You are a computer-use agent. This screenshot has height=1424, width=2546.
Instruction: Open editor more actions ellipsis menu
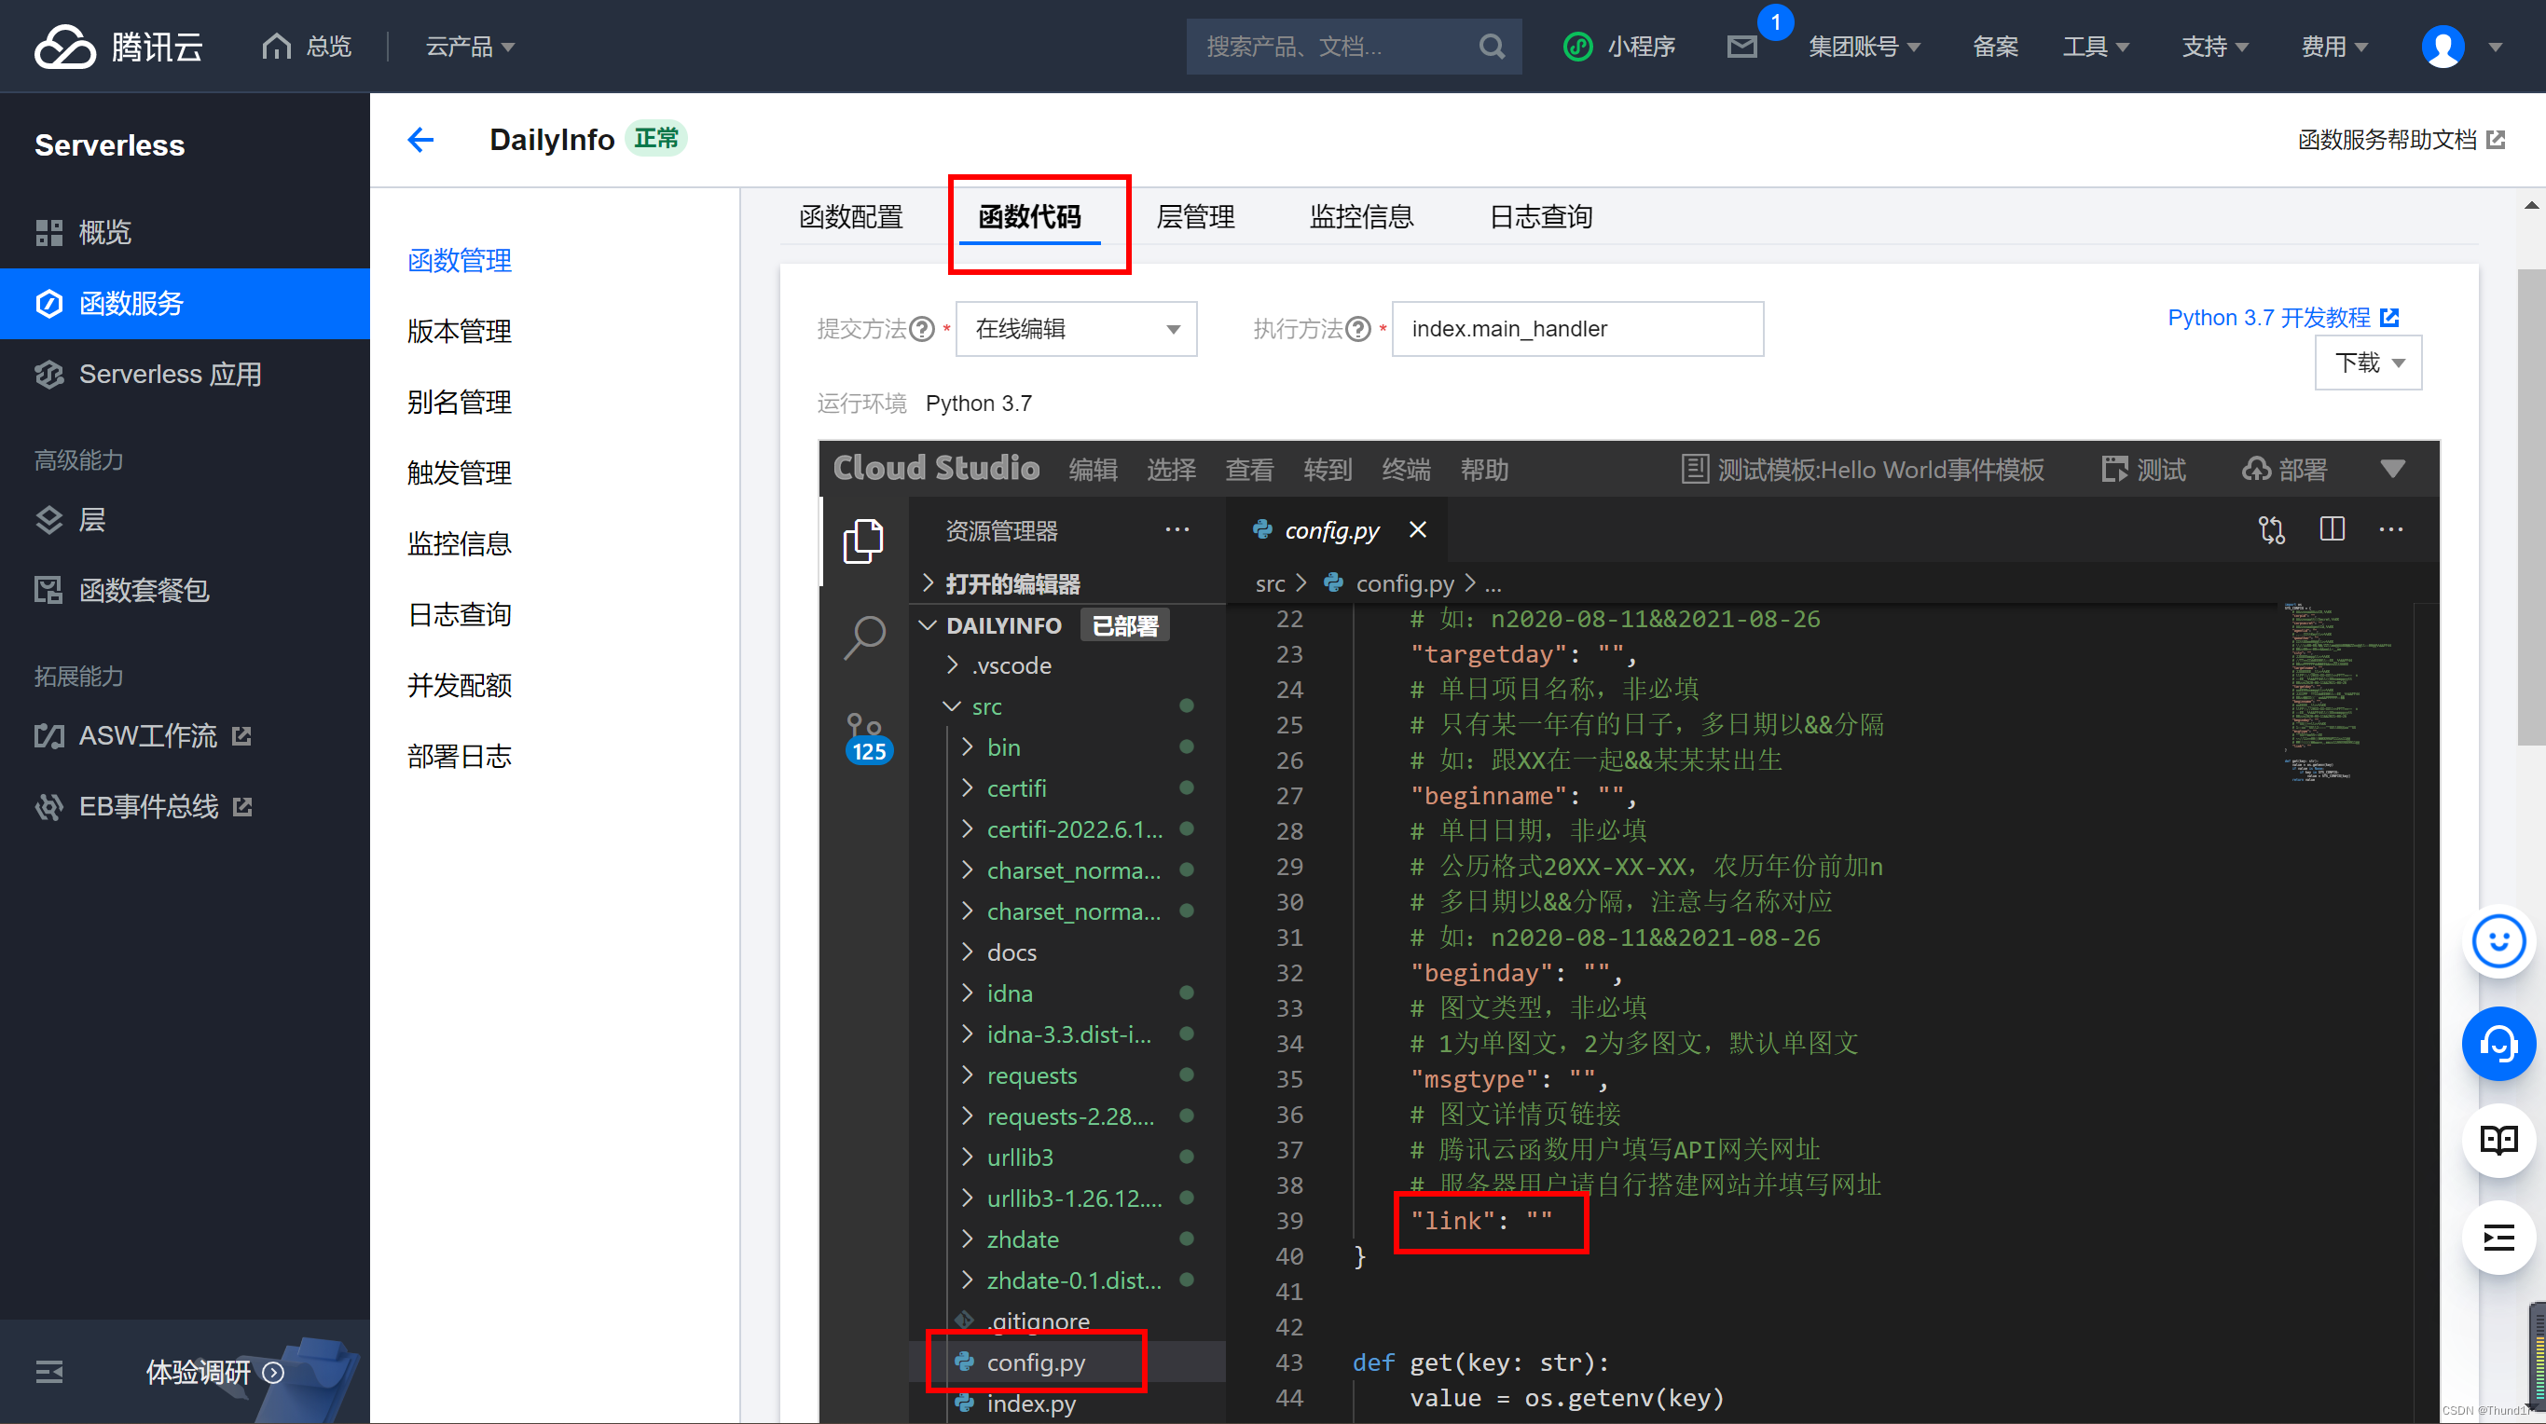[x=2391, y=529]
